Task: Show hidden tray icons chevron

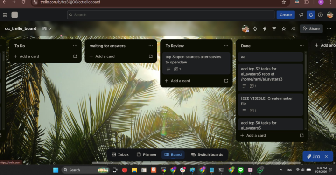Action: click(x=281, y=170)
